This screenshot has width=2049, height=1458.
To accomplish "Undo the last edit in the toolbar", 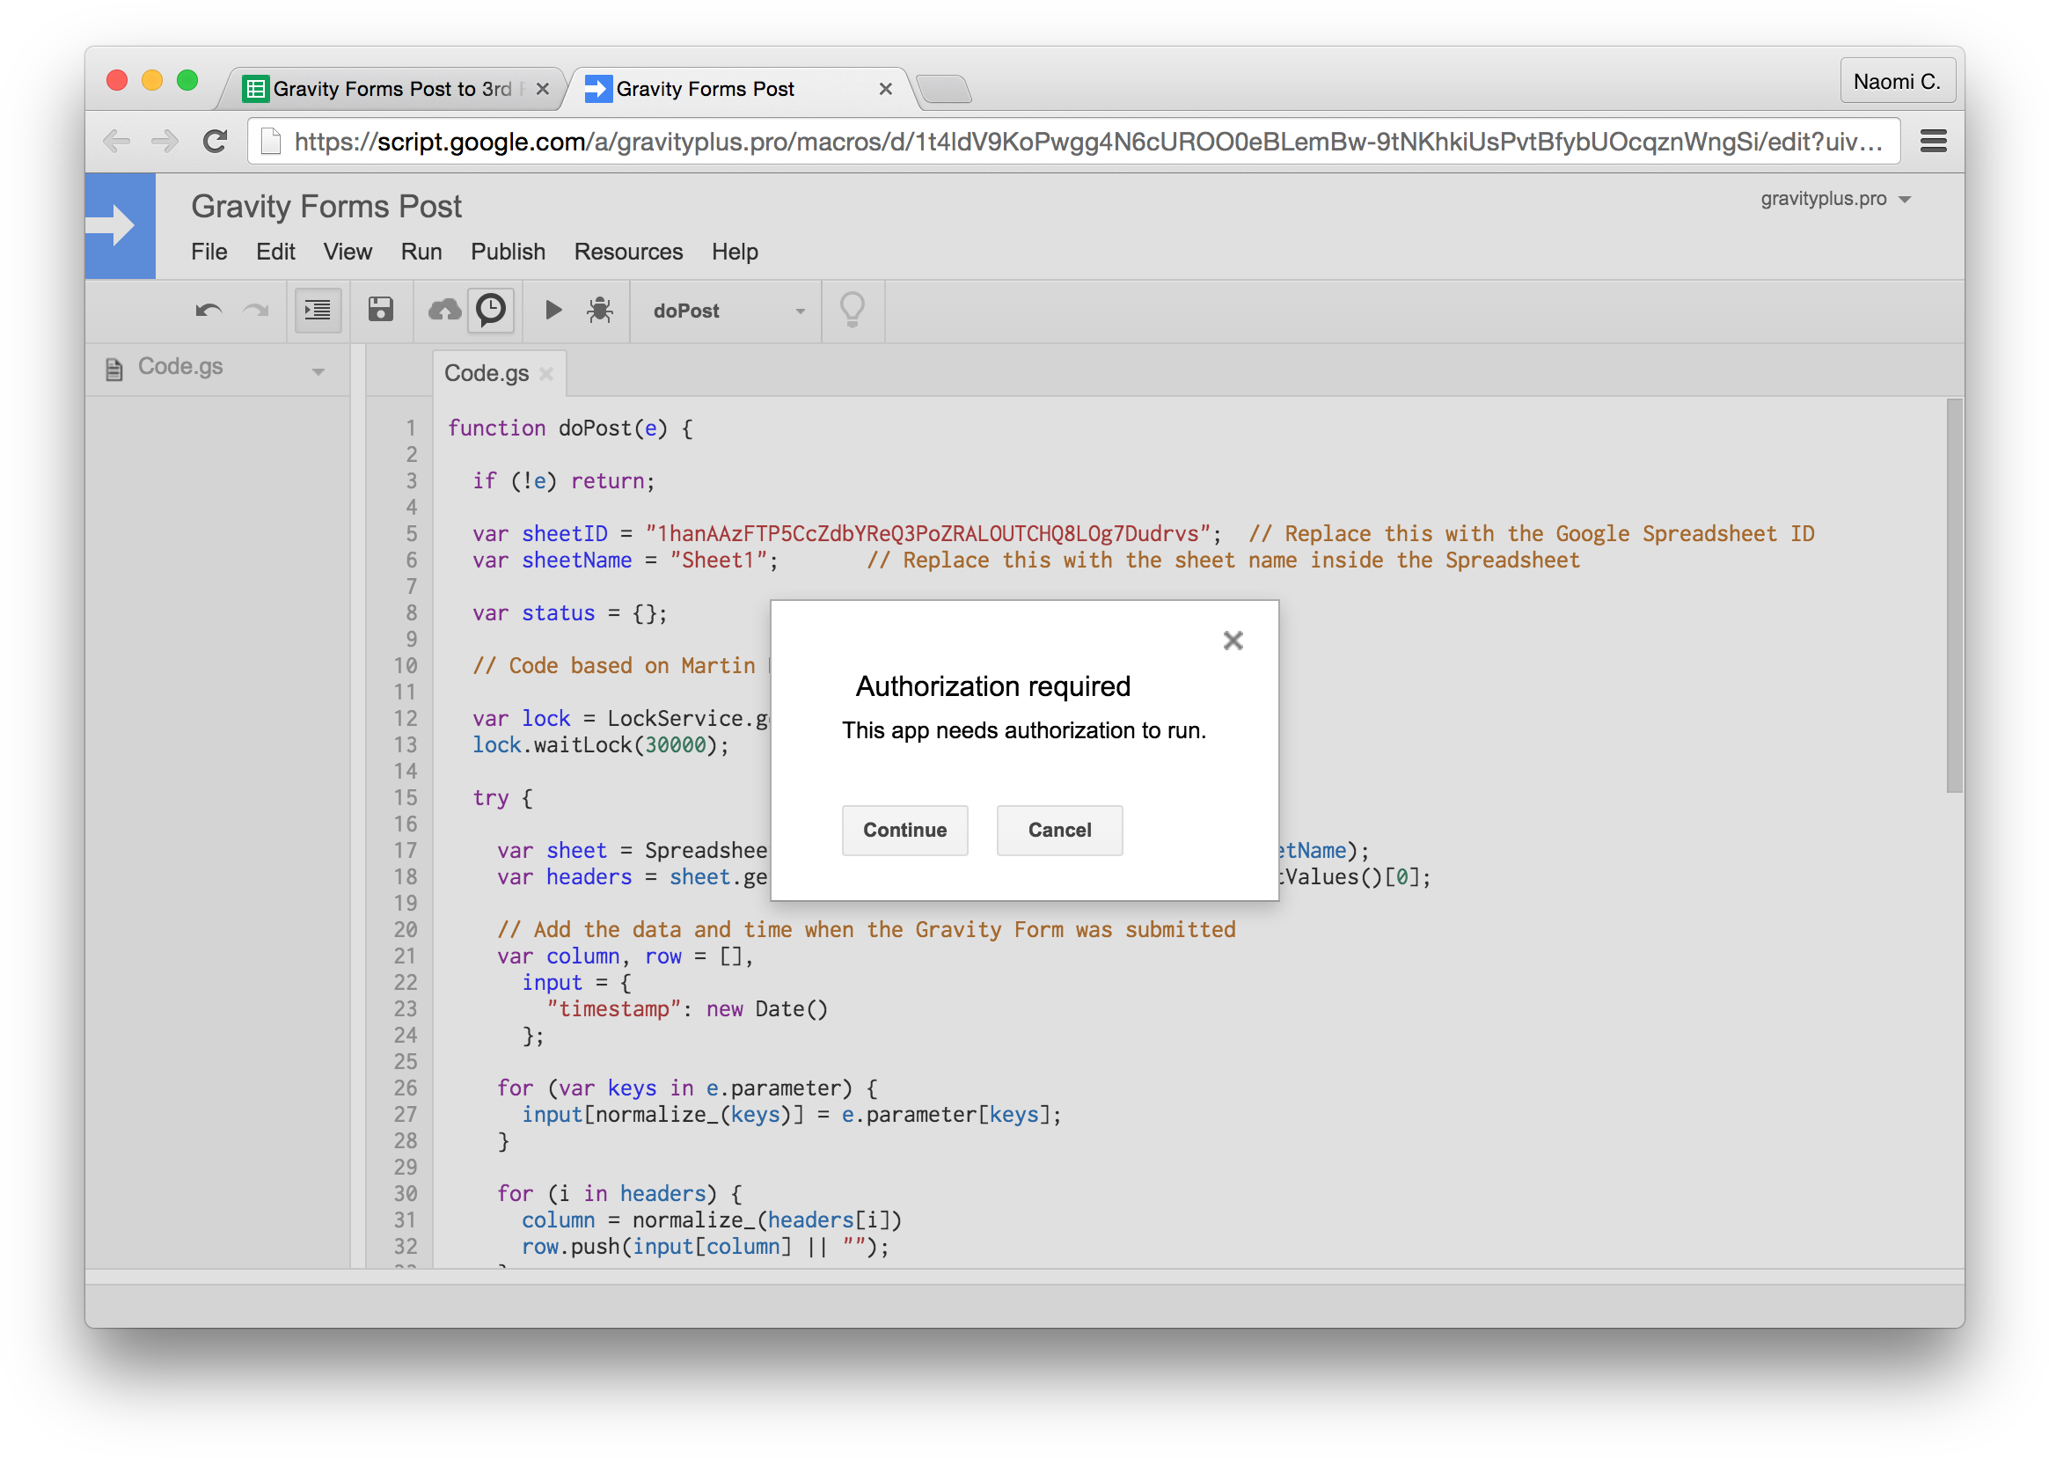I will point(209,311).
